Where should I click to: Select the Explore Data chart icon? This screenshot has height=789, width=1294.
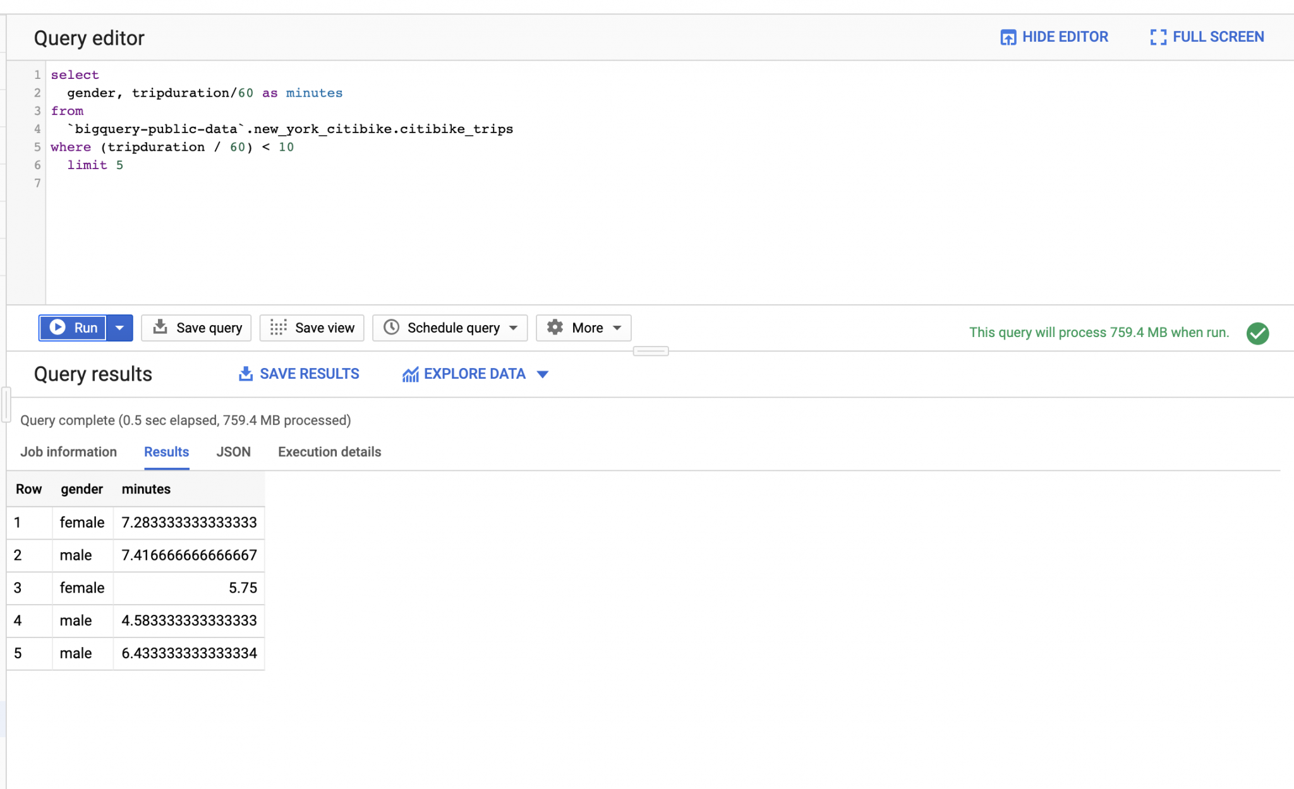[411, 373]
